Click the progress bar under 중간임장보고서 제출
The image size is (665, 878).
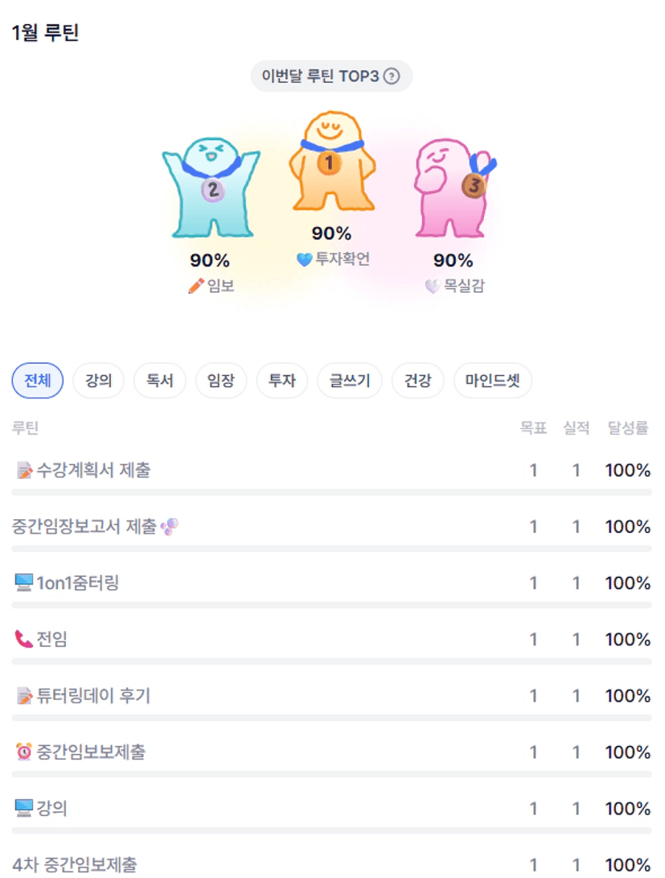[331, 549]
